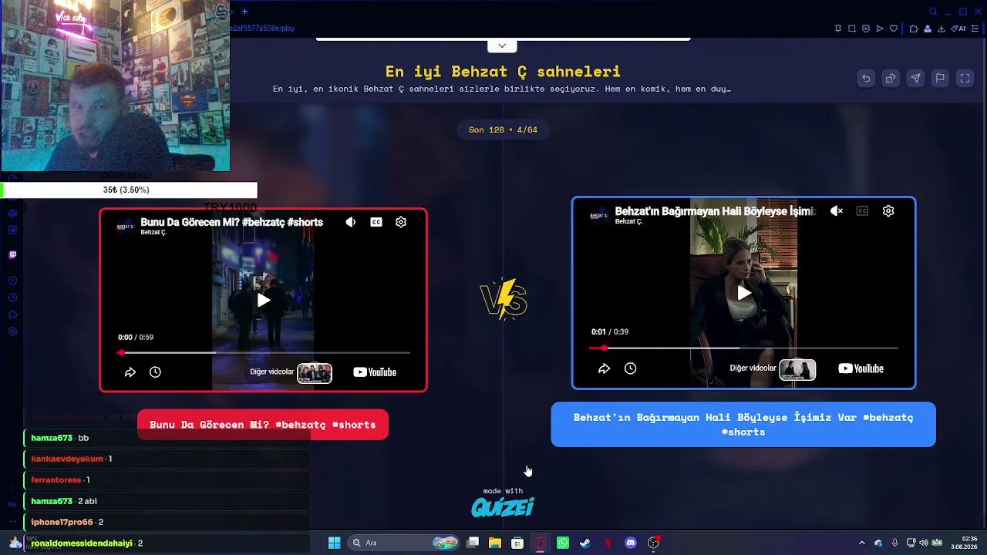Viewport: 987px width, 555px height.
Task: Play the left video 'Bunu Da Görecen Mi?'
Action: pos(264,300)
